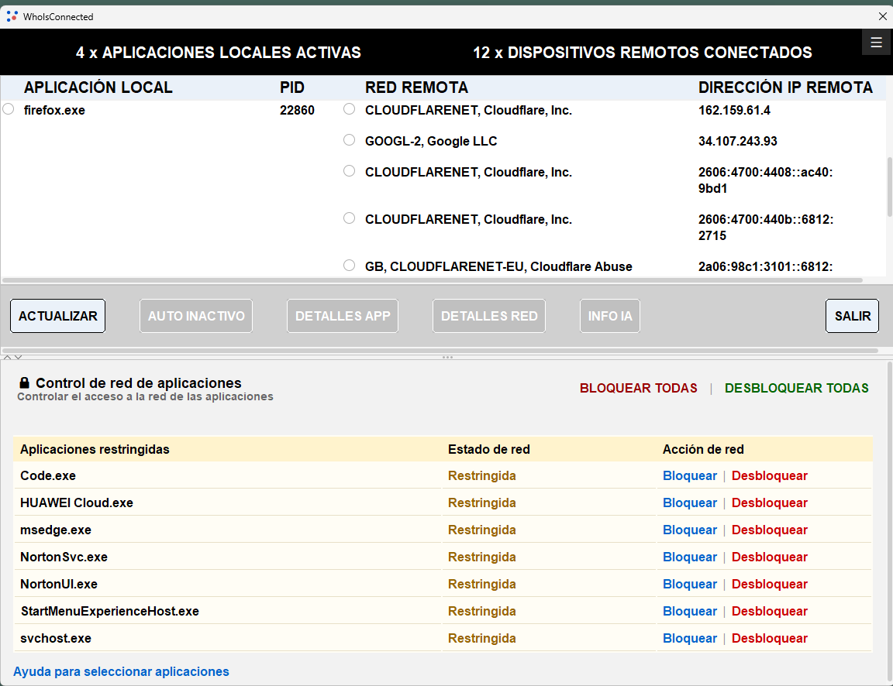The width and height of the screenshot is (893, 686).
Task: Click Desbloquear for svchost.exe
Action: coord(770,638)
